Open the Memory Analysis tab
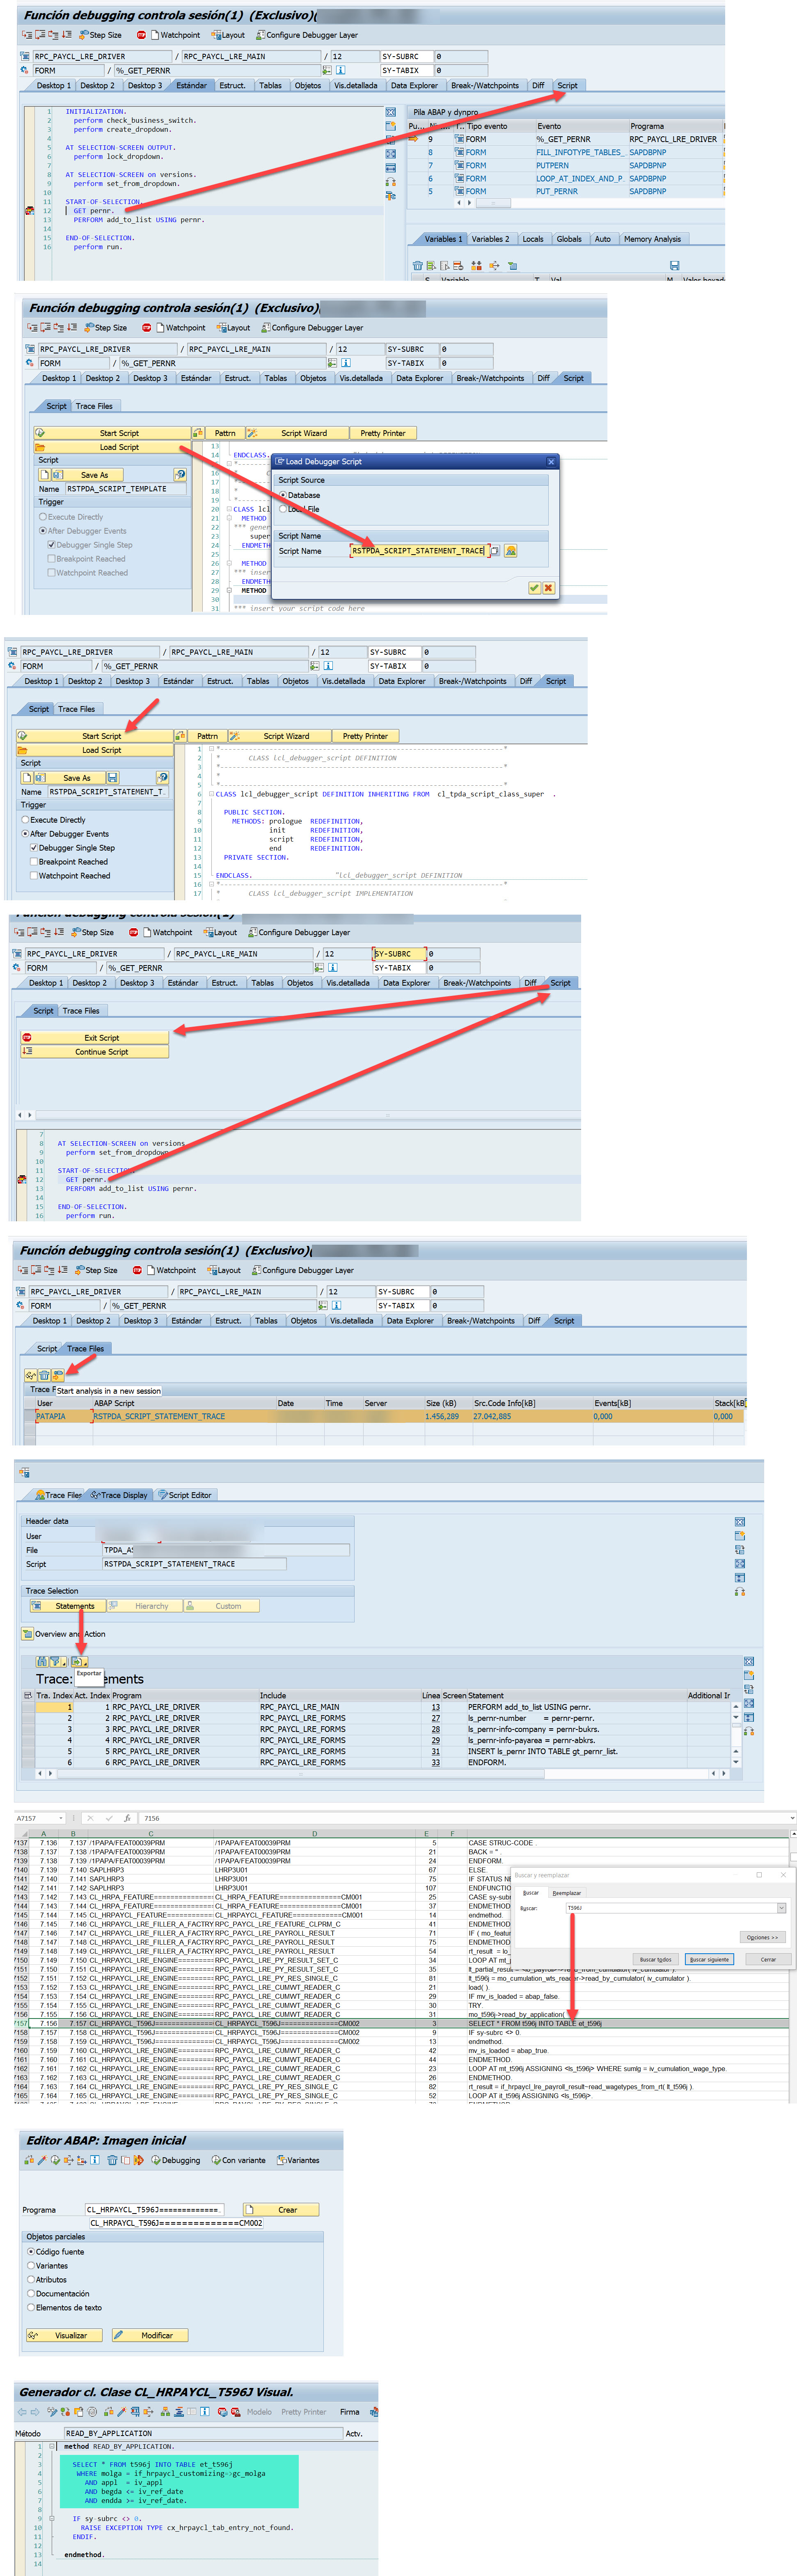 [x=652, y=239]
